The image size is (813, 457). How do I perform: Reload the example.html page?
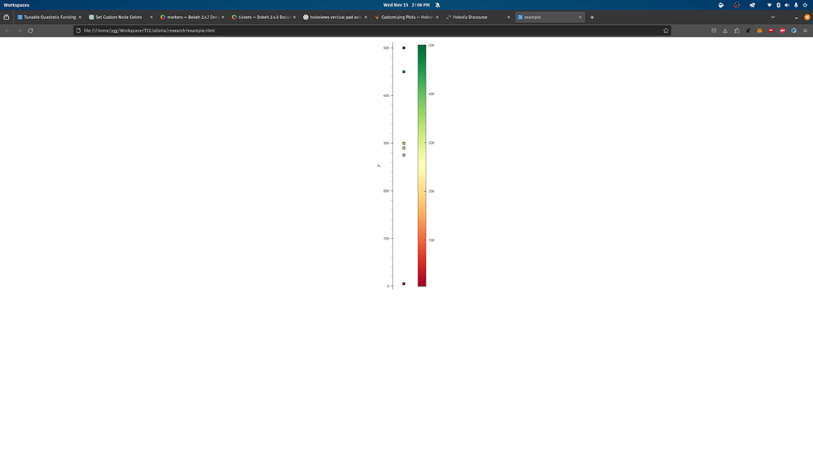pyautogui.click(x=30, y=30)
